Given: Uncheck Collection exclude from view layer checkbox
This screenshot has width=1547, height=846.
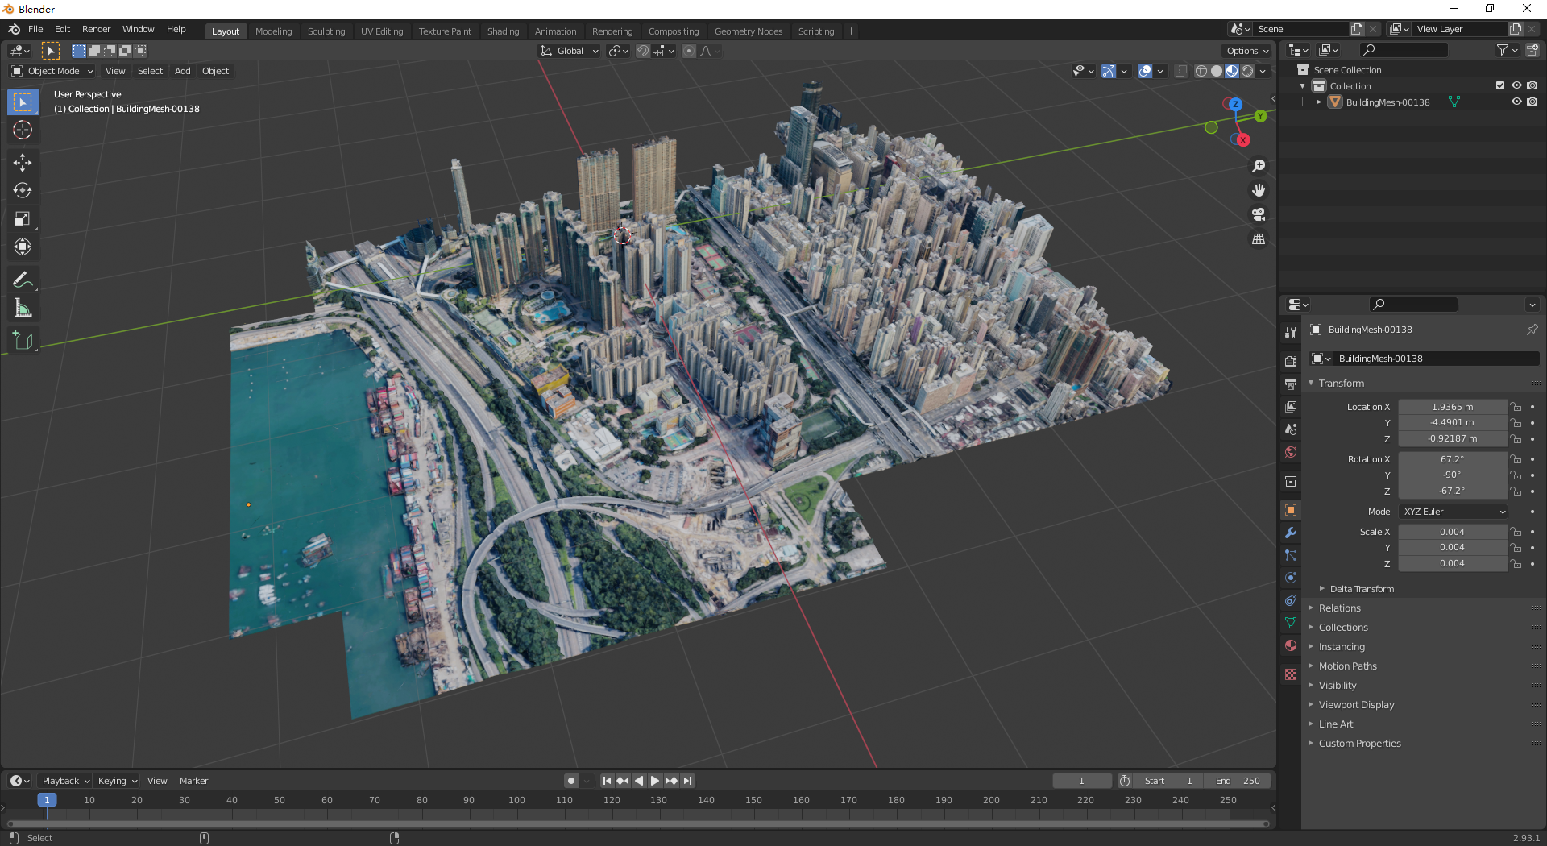Looking at the screenshot, I should click(x=1499, y=86).
